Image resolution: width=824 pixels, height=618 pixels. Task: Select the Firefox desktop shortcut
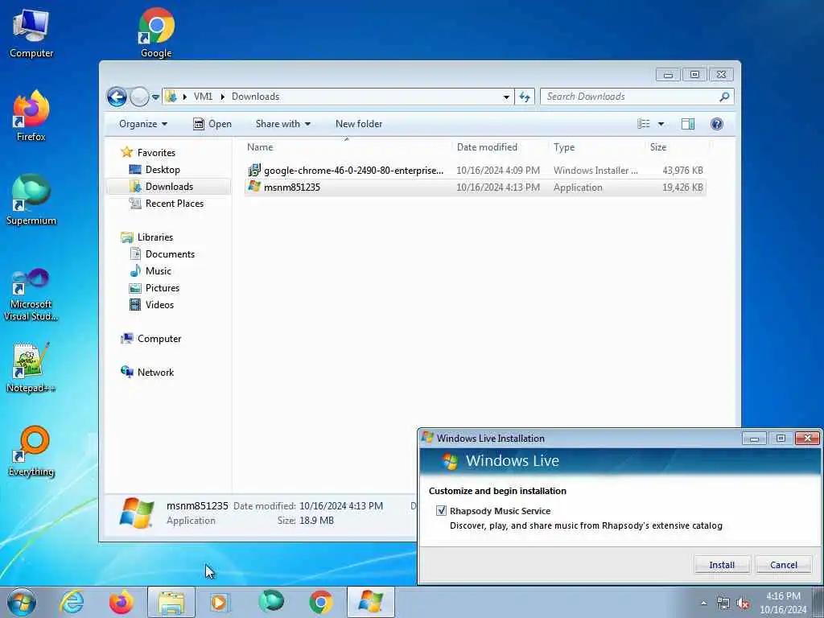31,117
